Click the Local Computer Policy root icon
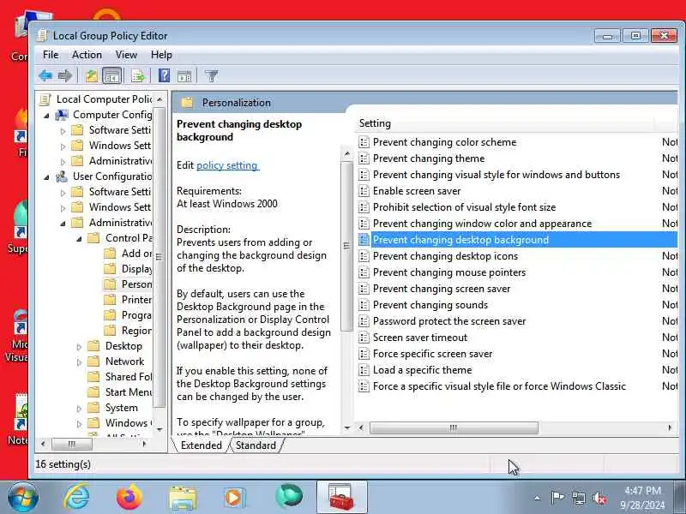Screen dimensions: 686x514 pyautogui.click(x=45, y=99)
